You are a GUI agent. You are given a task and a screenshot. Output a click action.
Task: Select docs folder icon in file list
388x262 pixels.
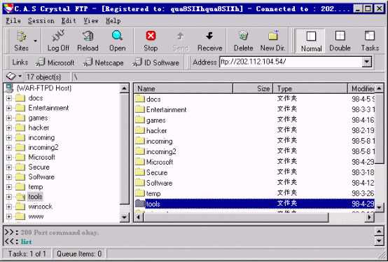tap(140, 99)
